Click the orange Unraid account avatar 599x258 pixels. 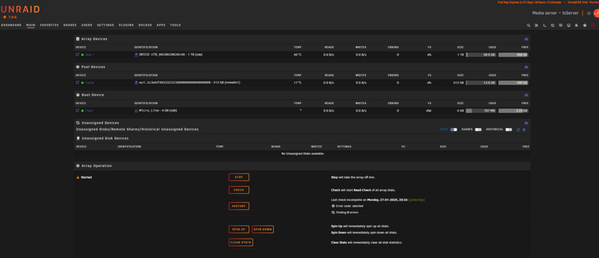(596, 13)
